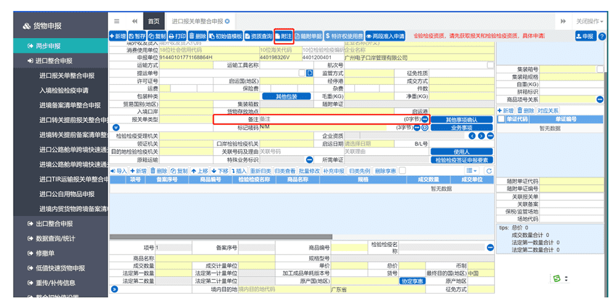The height and width of the screenshot is (304, 616).
Task: Open the 初始值模板 template
Action: 225,36
